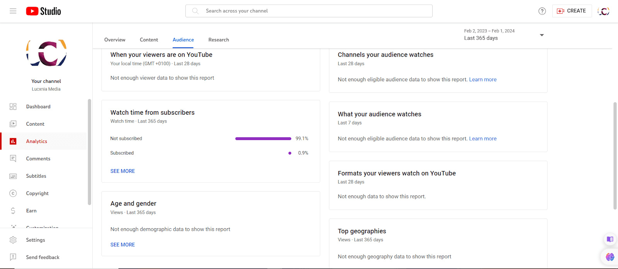
Task: Click the Send feedback icon
Action: (13, 257)
